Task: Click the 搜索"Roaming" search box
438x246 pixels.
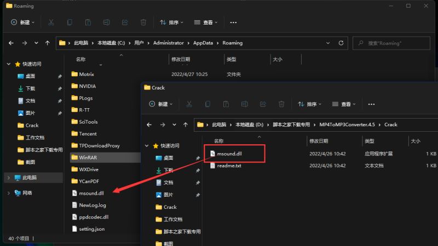Action: click(394, 43)
